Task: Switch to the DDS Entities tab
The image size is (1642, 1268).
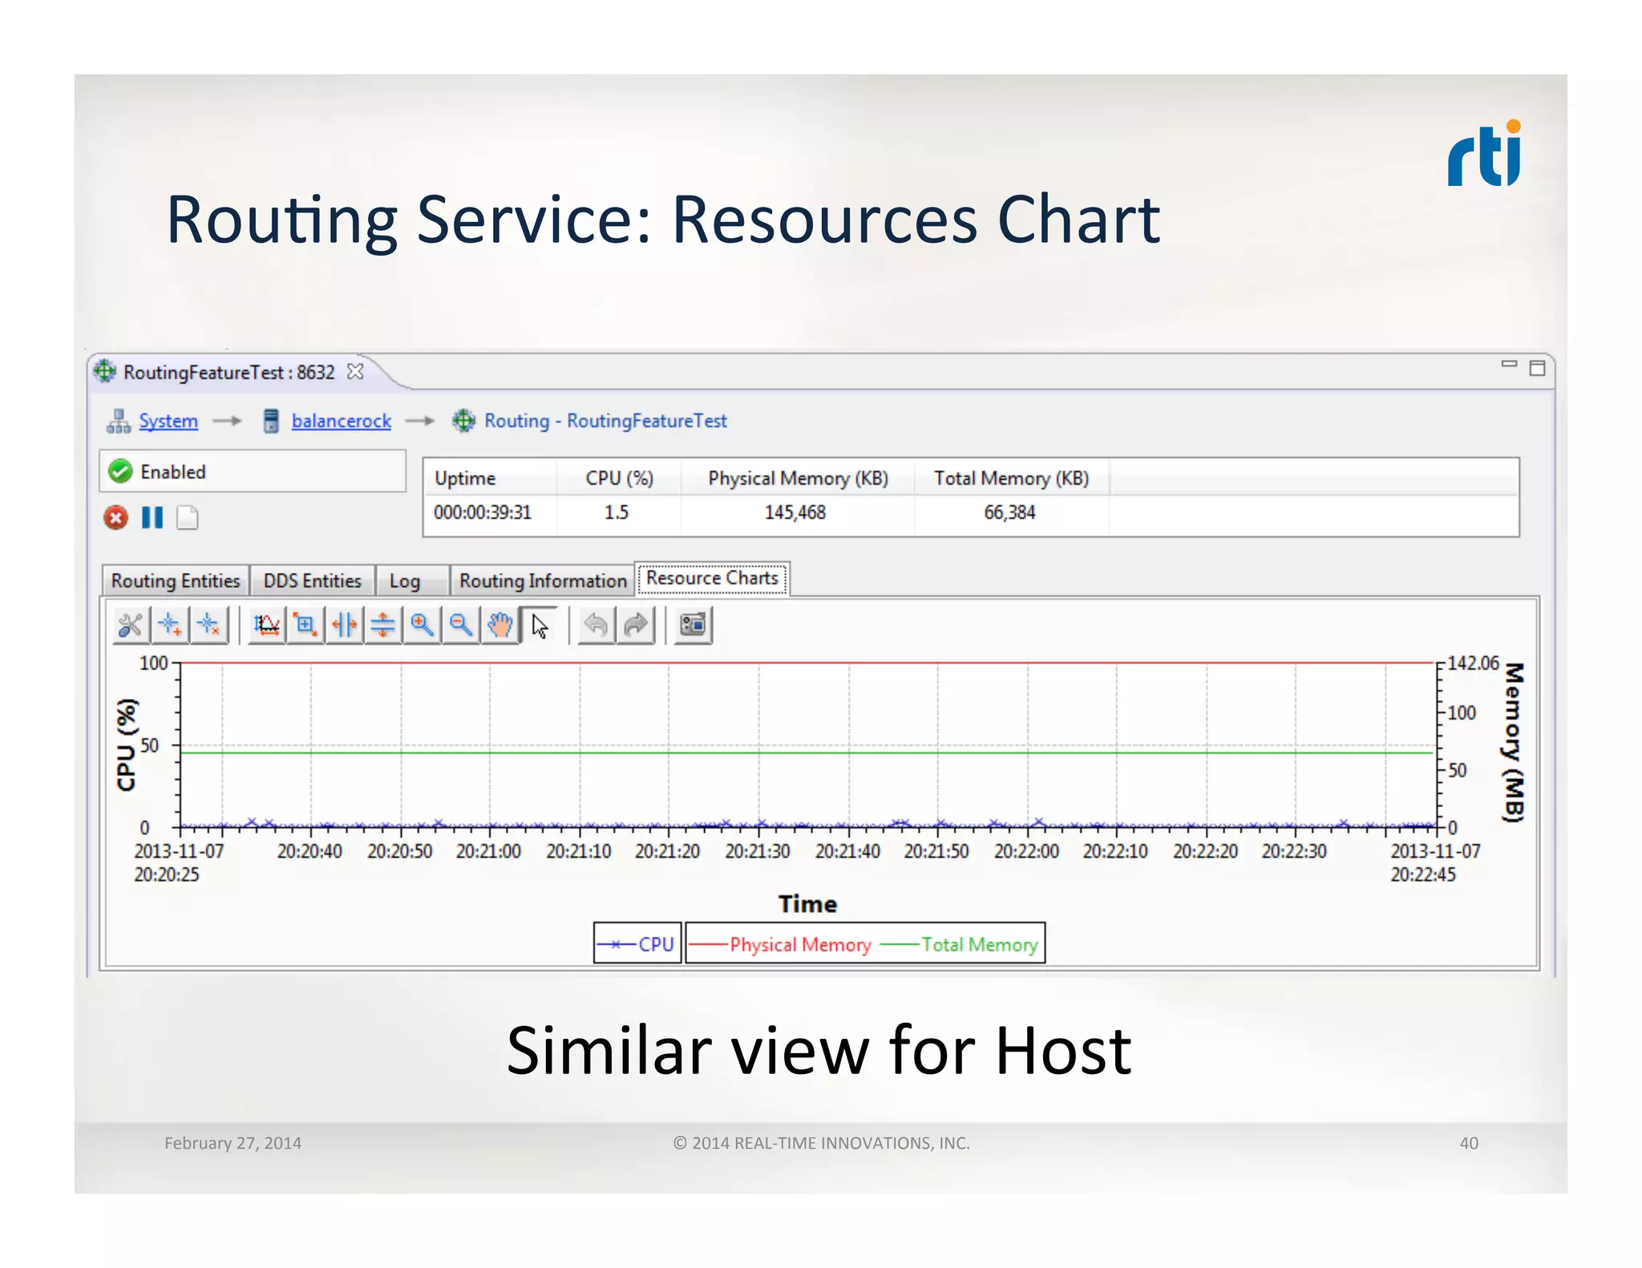Action: click(313, 581)
